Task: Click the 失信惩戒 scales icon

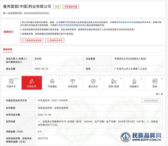Action: point(72,81)
